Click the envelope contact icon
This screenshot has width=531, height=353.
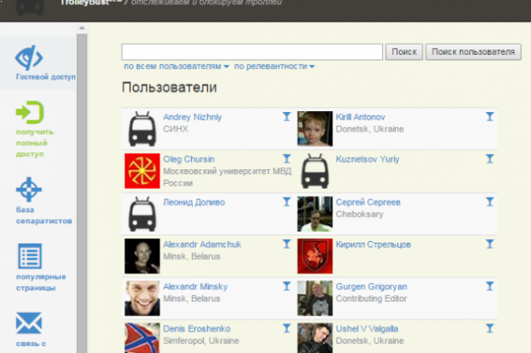30,323
